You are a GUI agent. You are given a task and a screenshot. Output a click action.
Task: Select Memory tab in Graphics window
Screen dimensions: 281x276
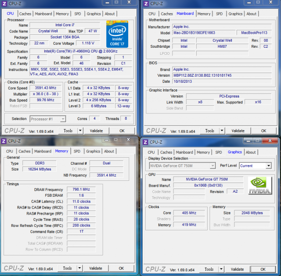[203, 152]
